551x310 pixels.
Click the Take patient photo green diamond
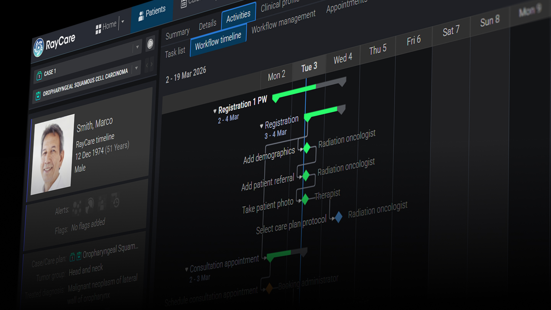click(305, 199)
